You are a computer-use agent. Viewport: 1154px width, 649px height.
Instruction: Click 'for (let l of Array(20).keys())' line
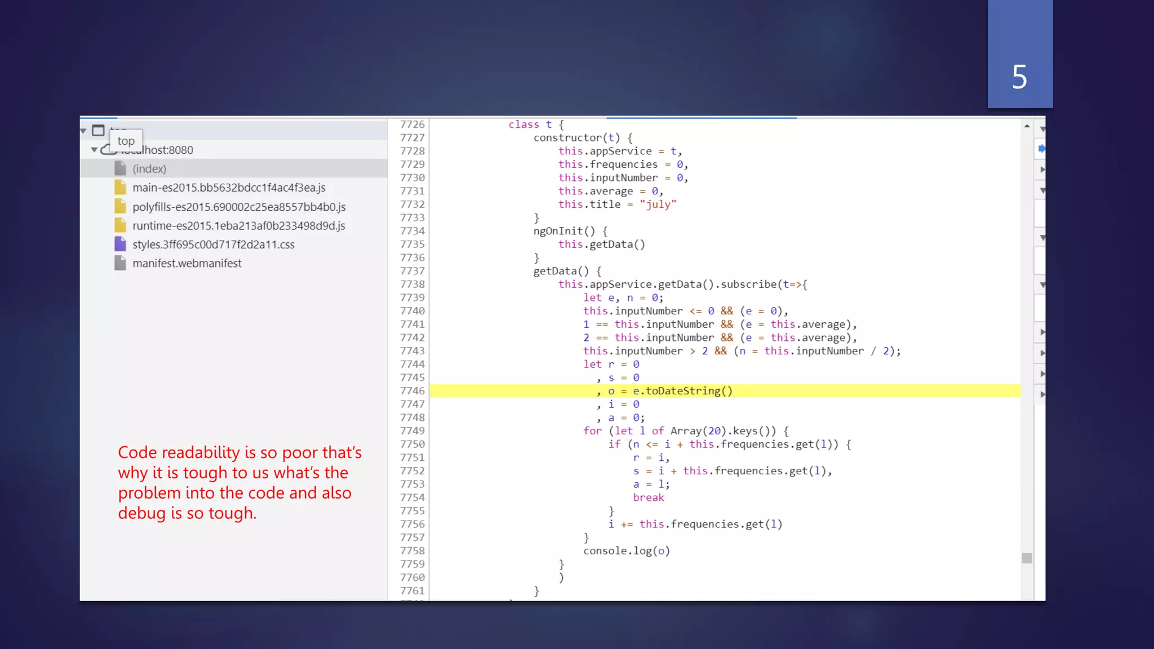tap(686, 431)
